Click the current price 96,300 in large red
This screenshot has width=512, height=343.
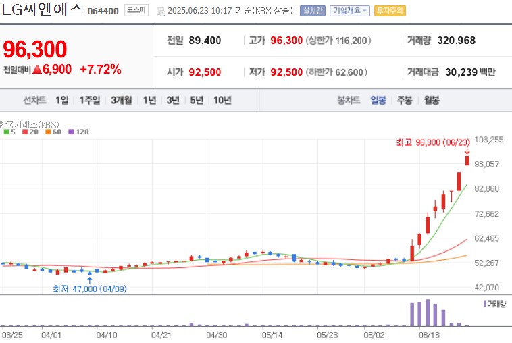point(35,49)
